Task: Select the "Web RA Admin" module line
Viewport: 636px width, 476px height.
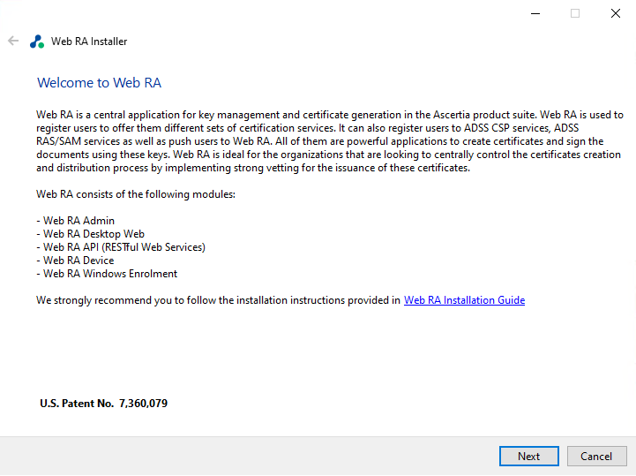Action: pyautogui.click(x=78, y=221)
